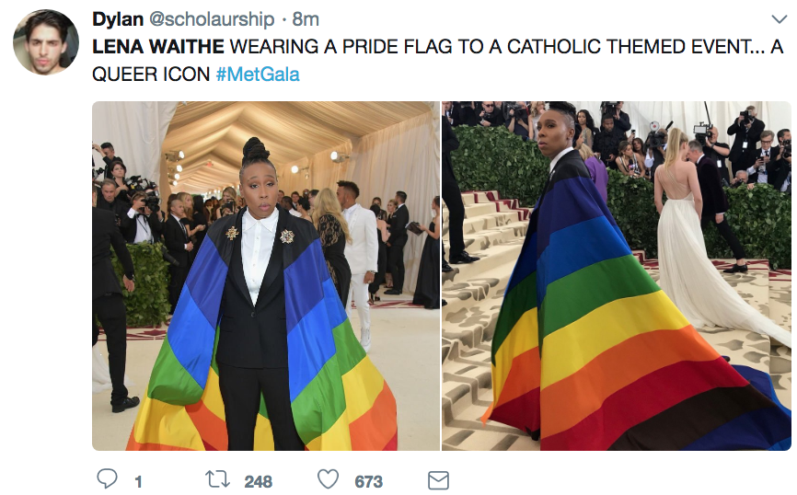The width and height of the screenshot is (797, 495).
Task: Open the 8m timestamp permalink
Action: click(306, 19)
